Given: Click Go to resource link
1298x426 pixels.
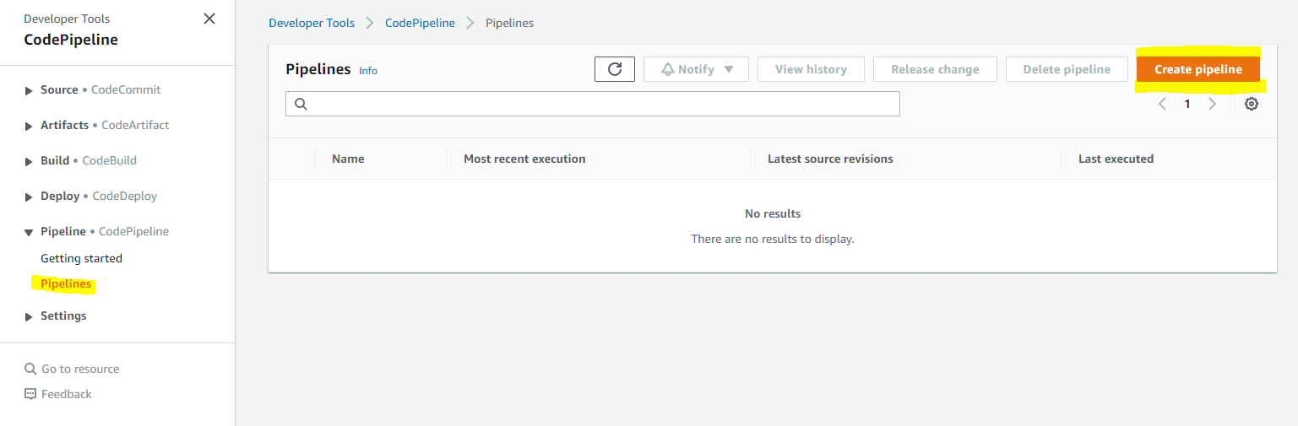Looking at the screenshot, I should coord(80,369).
